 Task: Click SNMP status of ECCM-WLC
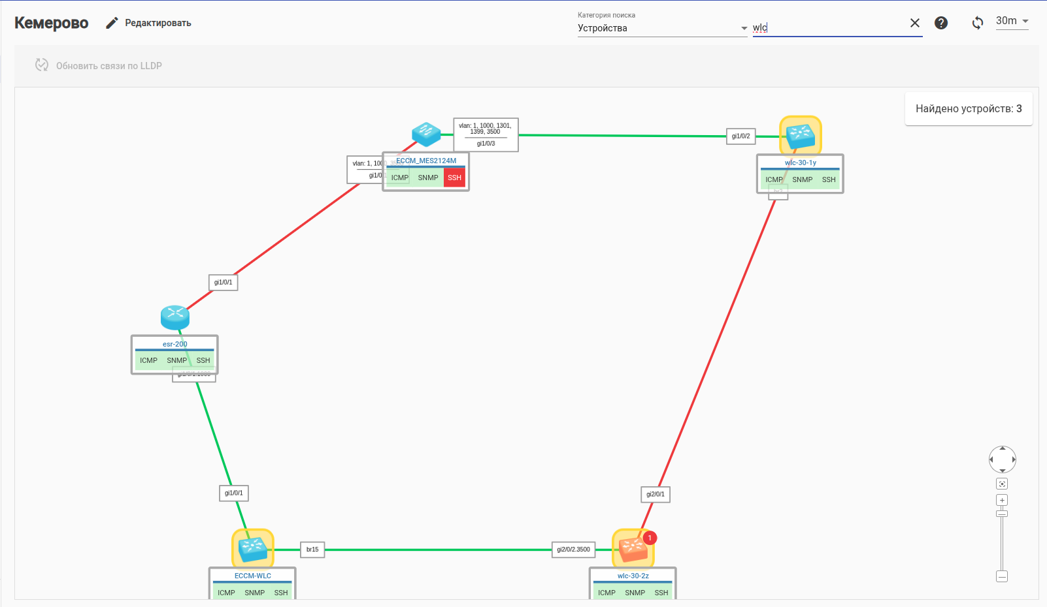pyautogui.click(x=255, y=593)
